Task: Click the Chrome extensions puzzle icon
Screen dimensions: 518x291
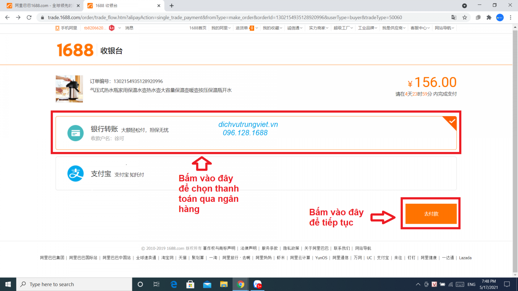Action: (489, 17)
